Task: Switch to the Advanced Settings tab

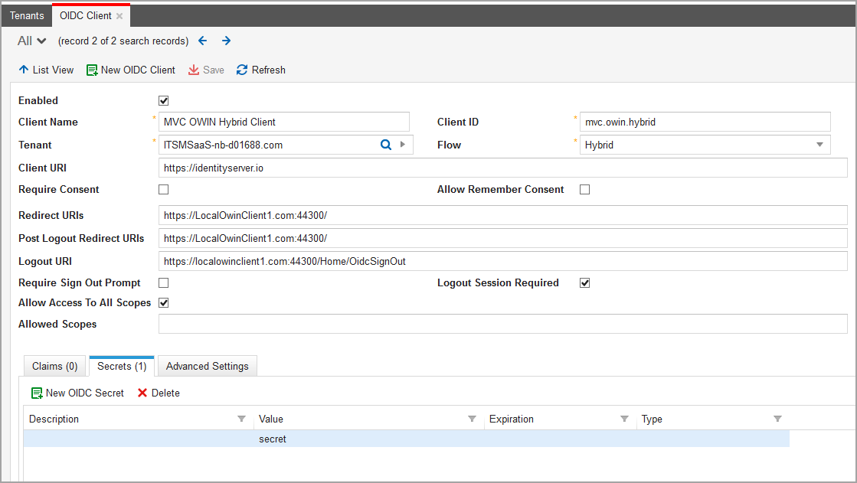Action: [207, 366]
